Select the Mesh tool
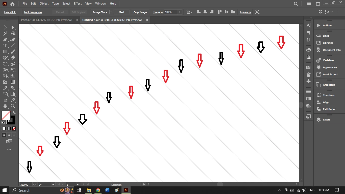The width and height of the screenshot is (345, 194). (5, 82)
